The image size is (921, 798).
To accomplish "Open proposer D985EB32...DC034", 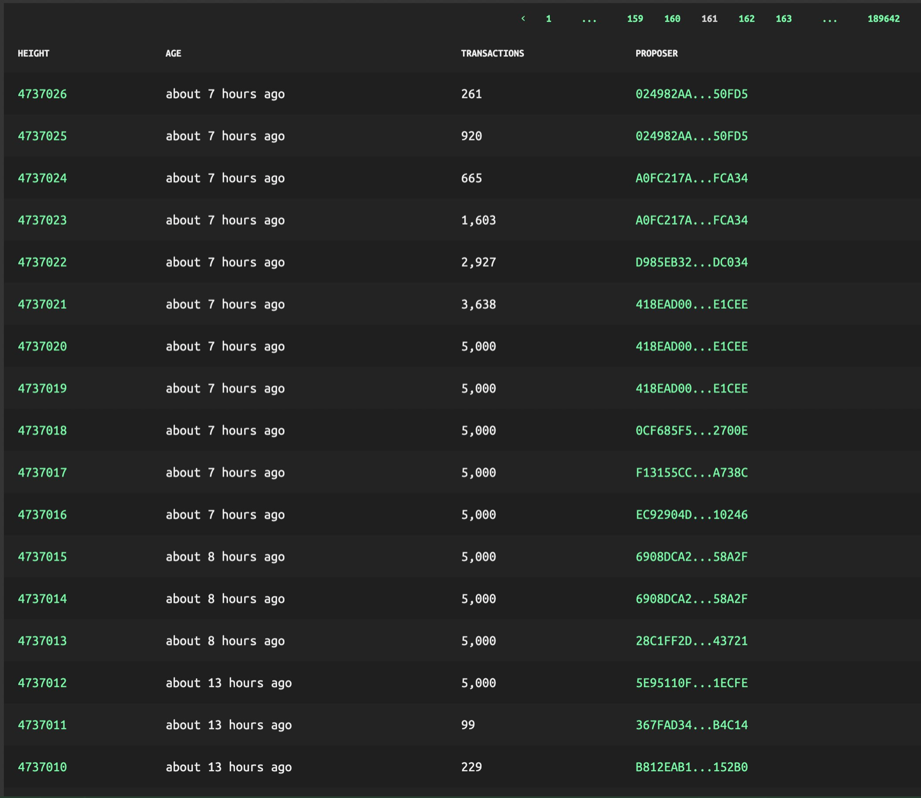I will point(692,262).
